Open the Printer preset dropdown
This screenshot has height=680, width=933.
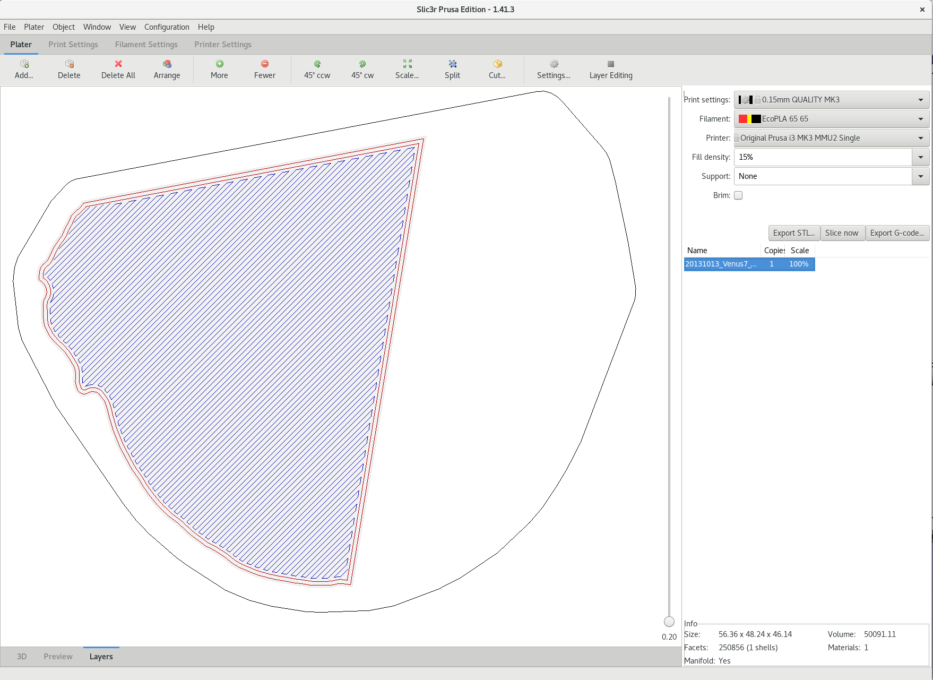(x=831, y=138)
